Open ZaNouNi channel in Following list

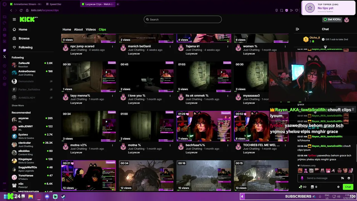[x=32, y=65]
